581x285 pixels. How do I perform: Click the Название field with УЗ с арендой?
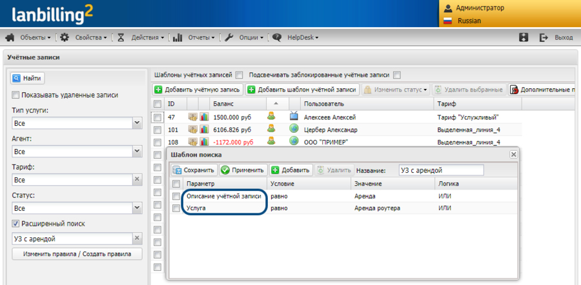pyautogui.click(x=440, y=170)
